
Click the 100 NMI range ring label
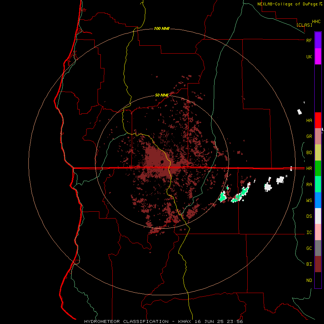point(162,28)
